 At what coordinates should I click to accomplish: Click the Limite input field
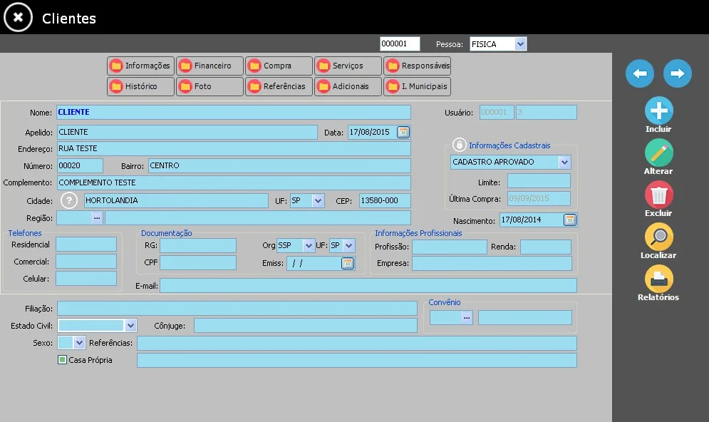click(x=539, y=181)
